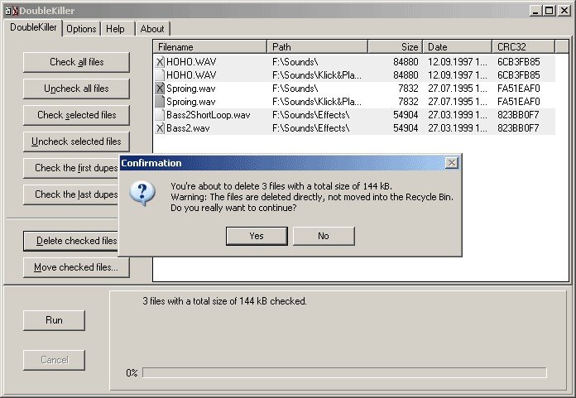576x398 pixels.
Task: Click Check selected files button
Action: click(x=76, y=115)
